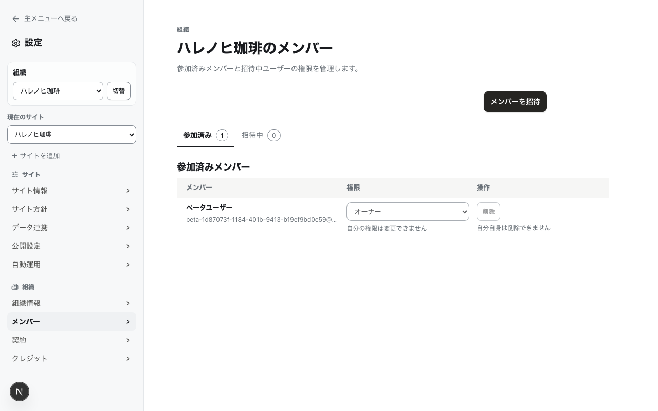
Task: Expand chevron for 自動運用
Action: (x=128, y=265)
